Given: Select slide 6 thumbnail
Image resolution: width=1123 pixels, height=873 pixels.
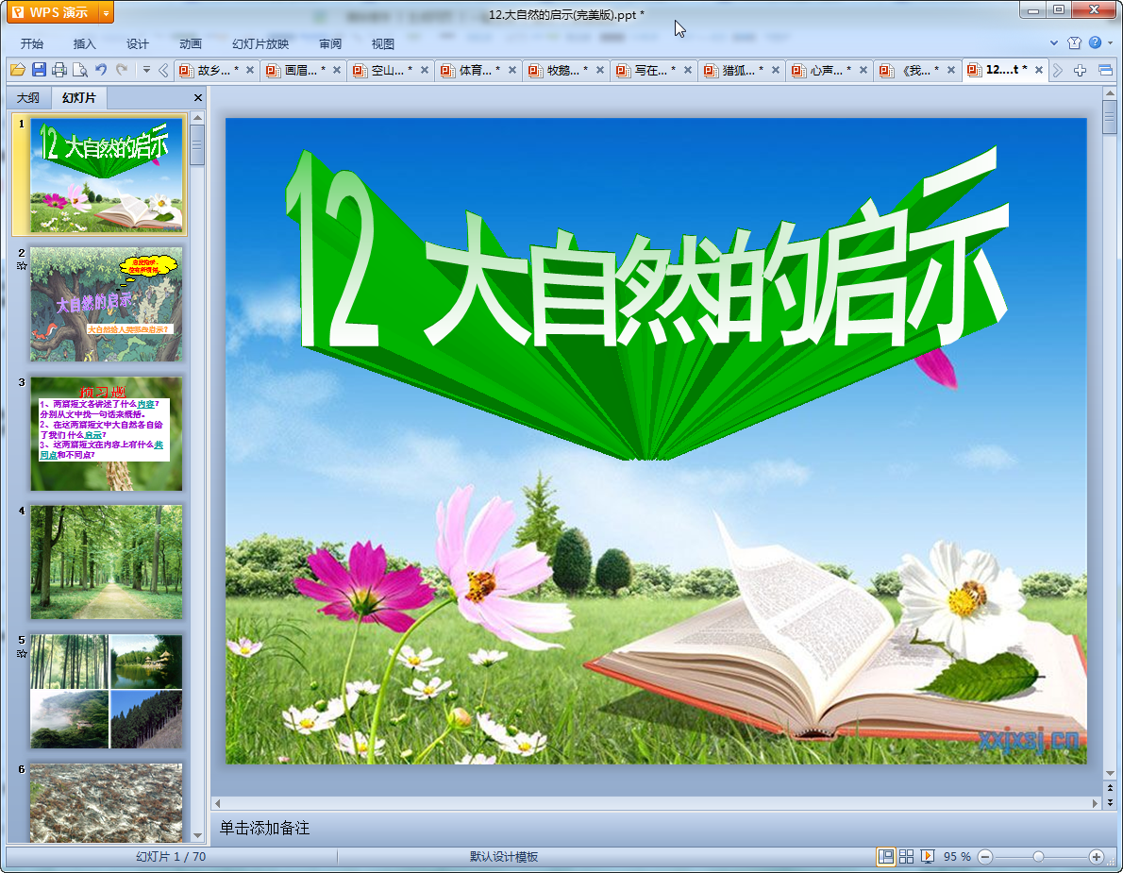Looking at the screenshot, I should click(106, 803).
